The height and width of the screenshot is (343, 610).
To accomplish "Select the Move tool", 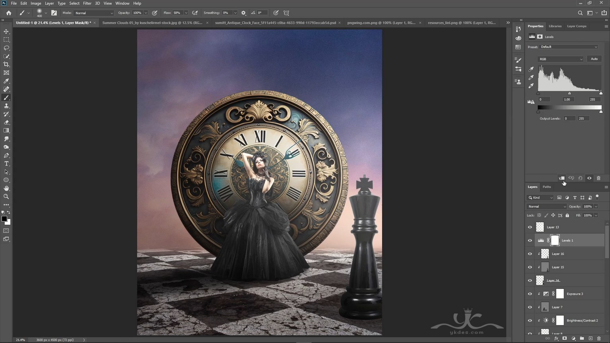I will (x=6, y=31).
